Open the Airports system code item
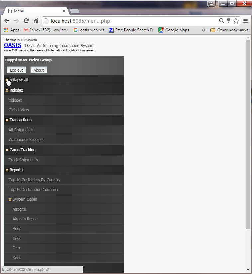 click(x=64, y=209)
